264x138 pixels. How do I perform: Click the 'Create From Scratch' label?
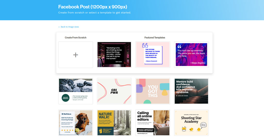click(x=76, y=38)
